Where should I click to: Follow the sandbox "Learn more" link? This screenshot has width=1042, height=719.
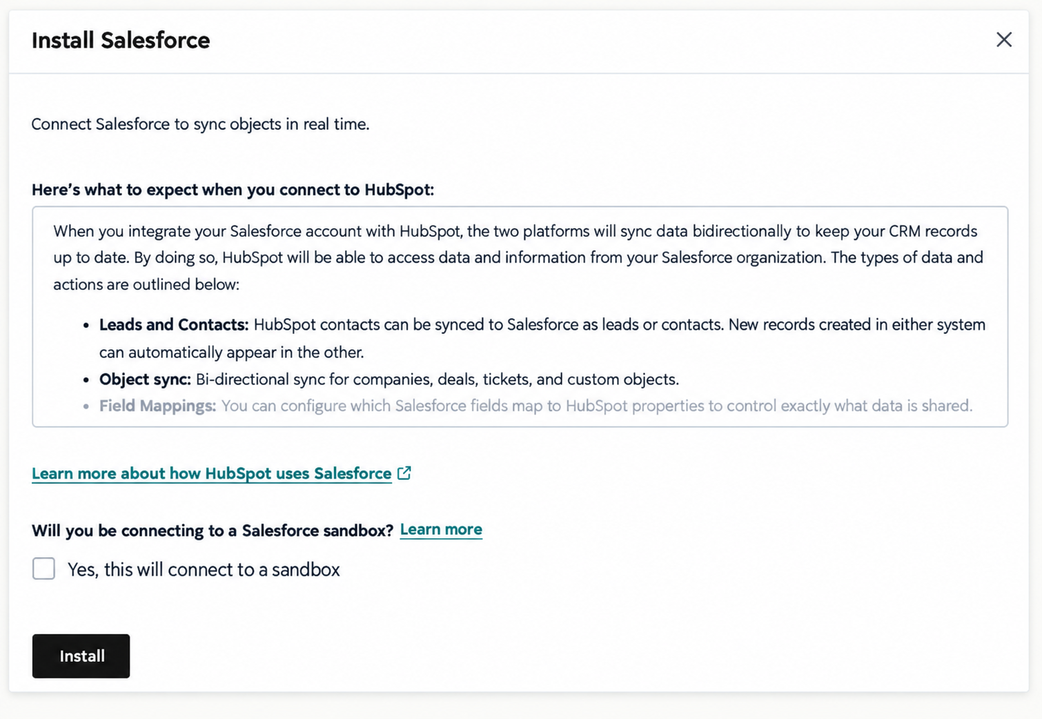441,529
